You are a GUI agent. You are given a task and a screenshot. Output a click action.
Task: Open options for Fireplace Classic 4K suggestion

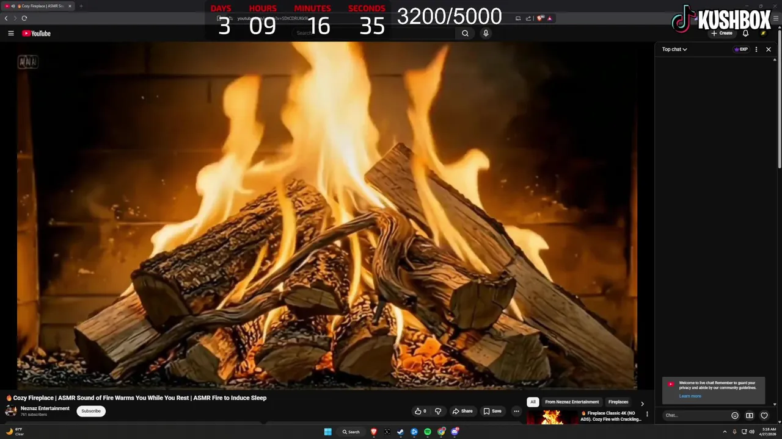[647, 415]
